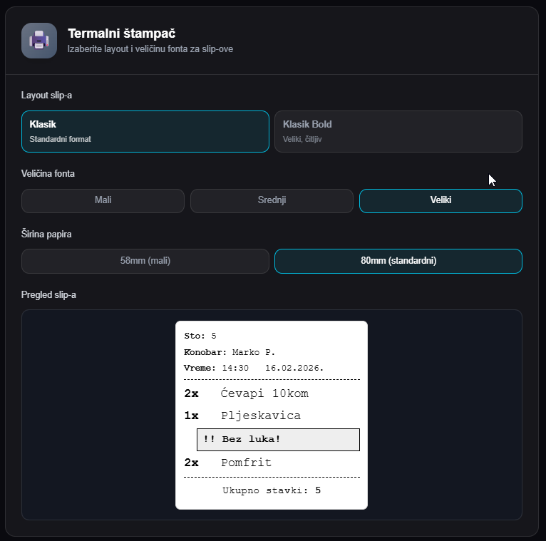Viewport: 546px width, 541px height.
Task: Click the Termalni štampač heading
Action: pos(121,34)
